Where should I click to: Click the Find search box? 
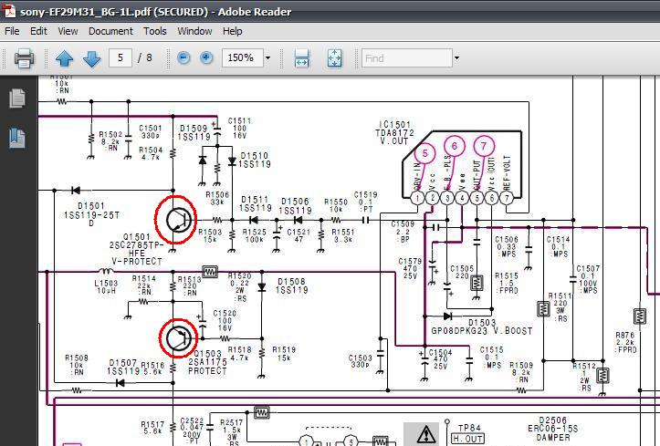pos(407,58)
